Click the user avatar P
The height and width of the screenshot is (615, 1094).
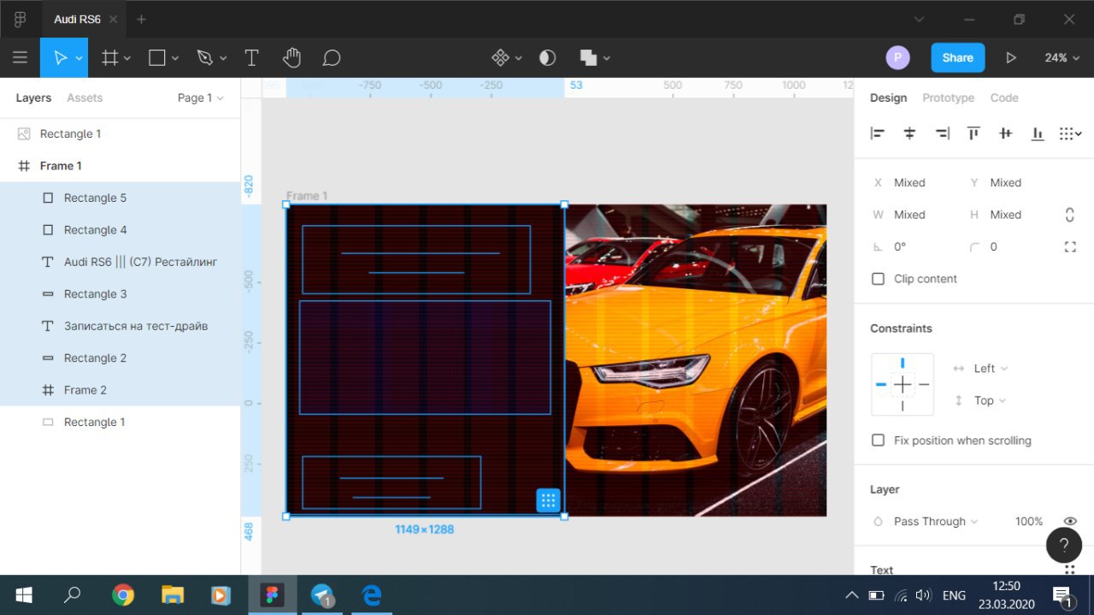(897, 57)
